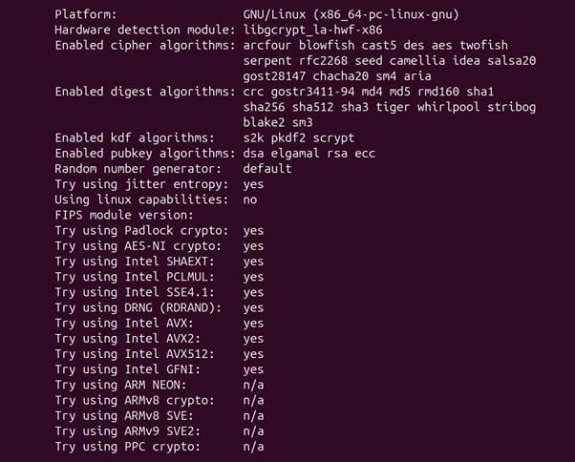Click the "Try using PPC crypto:" label

(x=136, y=447)
